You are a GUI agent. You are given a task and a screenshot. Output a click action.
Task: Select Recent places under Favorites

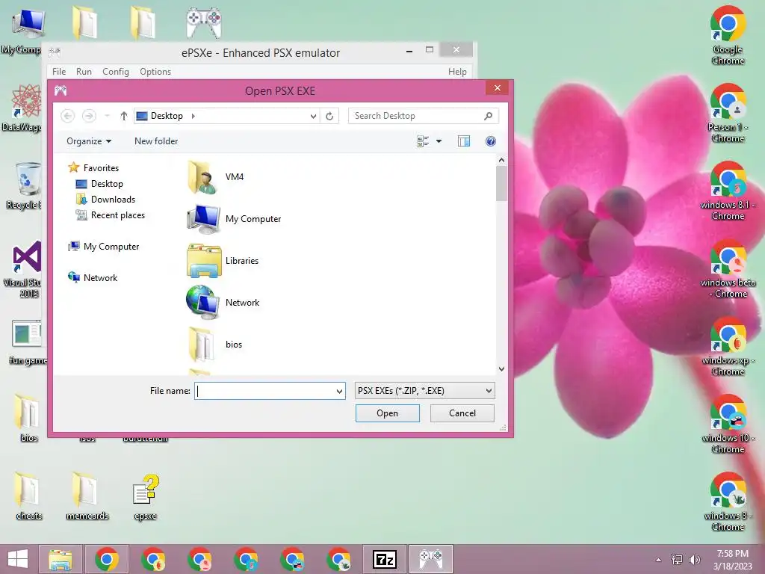(111, 215)
